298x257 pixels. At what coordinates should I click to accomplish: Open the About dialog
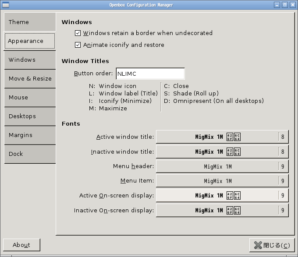[x=21, y=245]
